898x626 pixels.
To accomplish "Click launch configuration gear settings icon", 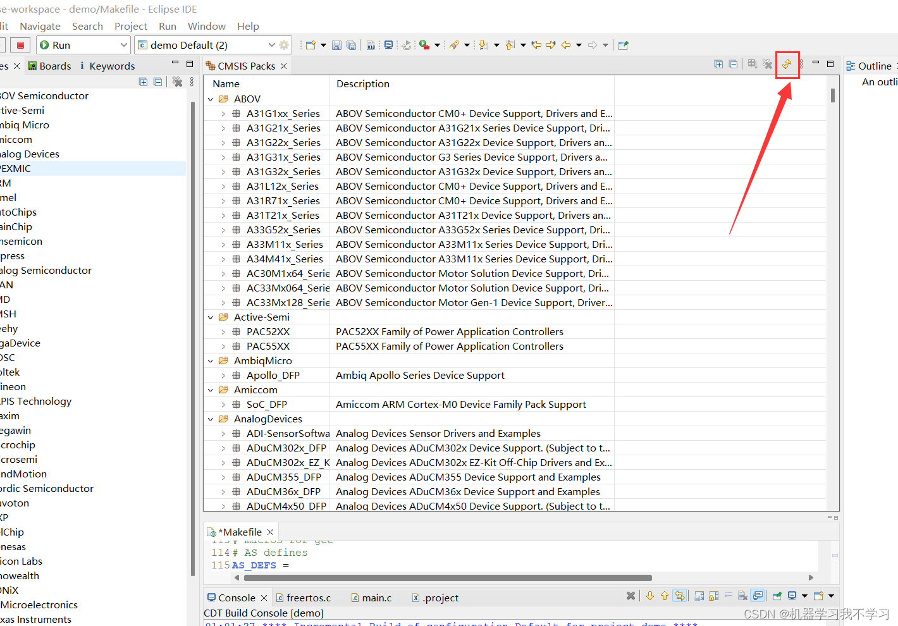I will pos(284,45).
